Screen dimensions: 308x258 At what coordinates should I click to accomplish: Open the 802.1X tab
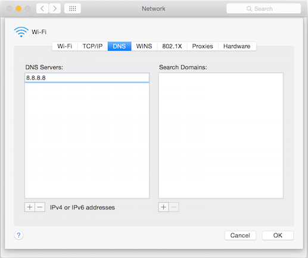(172, 46)
